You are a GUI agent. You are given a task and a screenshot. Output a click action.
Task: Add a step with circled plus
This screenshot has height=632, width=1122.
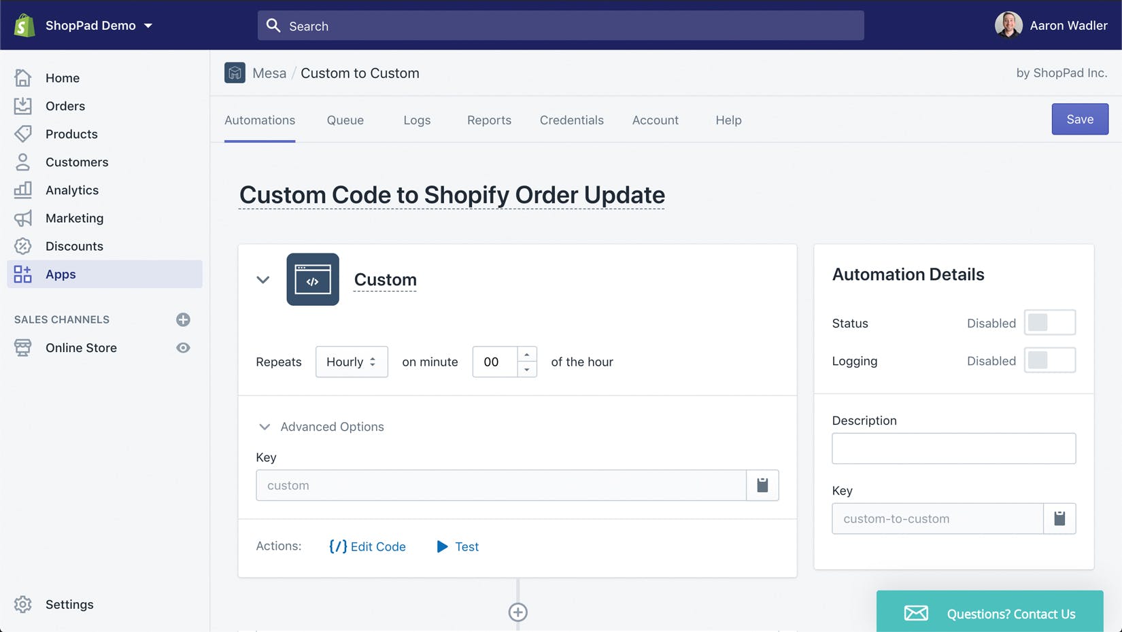pyautogui.click(x=518, y=612)
